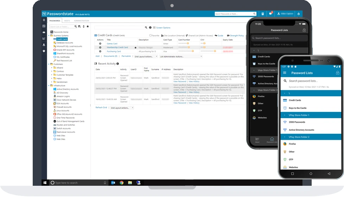Screen dimensions: 344x197
Task: Select Database Accounts in the tree
Action: click(x=65, y=43)
